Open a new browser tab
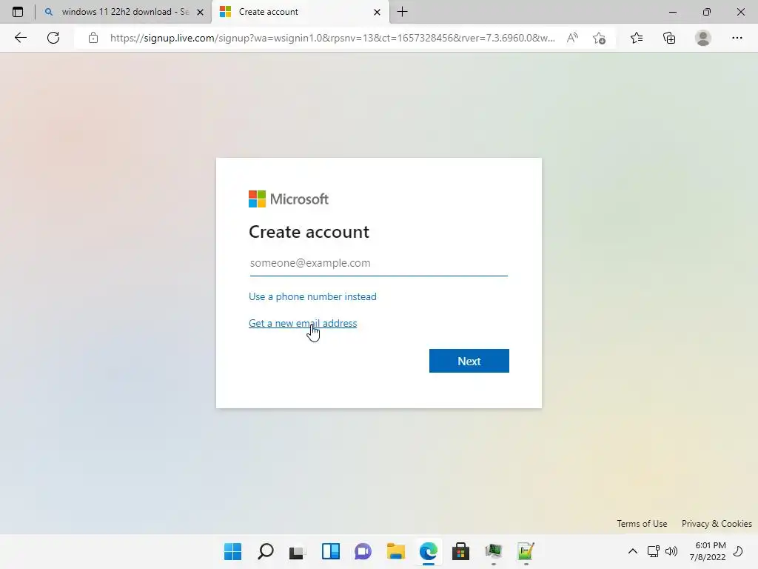The height and width of the screenshot is (569, 758). 402,12
